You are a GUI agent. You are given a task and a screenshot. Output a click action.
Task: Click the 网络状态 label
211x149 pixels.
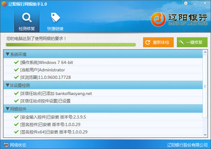pyautogui.click(x=18, y=145)
